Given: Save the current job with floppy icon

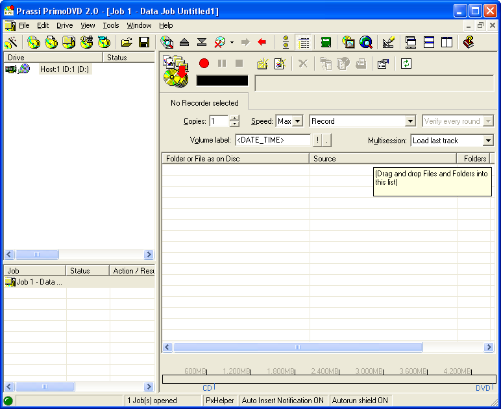Looking at the screenshot, I should [144, 42].
